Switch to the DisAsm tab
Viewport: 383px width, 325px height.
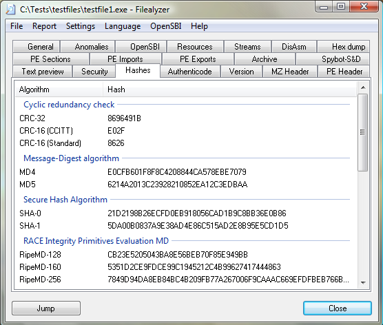click(294, 47)
